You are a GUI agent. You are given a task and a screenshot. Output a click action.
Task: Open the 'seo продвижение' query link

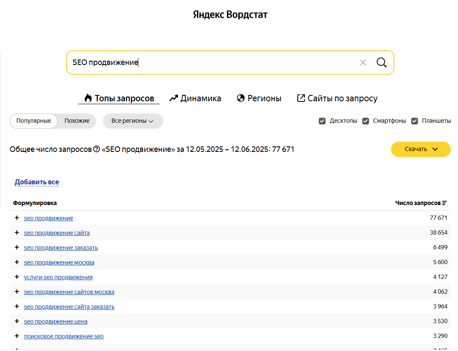point(48,218)
